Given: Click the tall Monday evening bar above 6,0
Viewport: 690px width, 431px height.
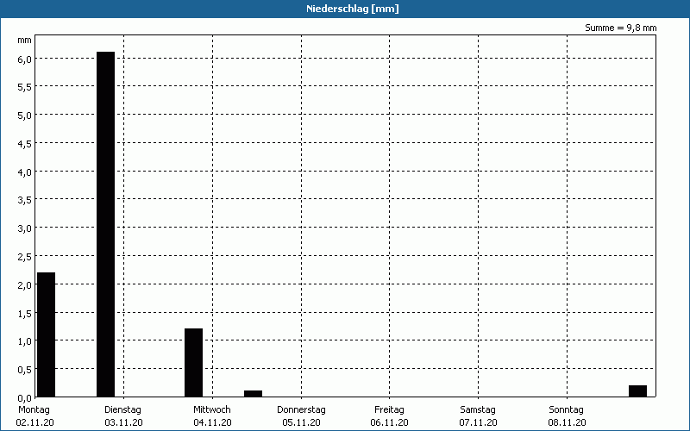Looking at the screenshot, I should tap(105, 224).
